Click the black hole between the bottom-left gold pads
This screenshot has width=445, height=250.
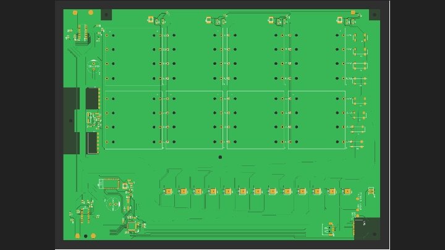point(85,236)
